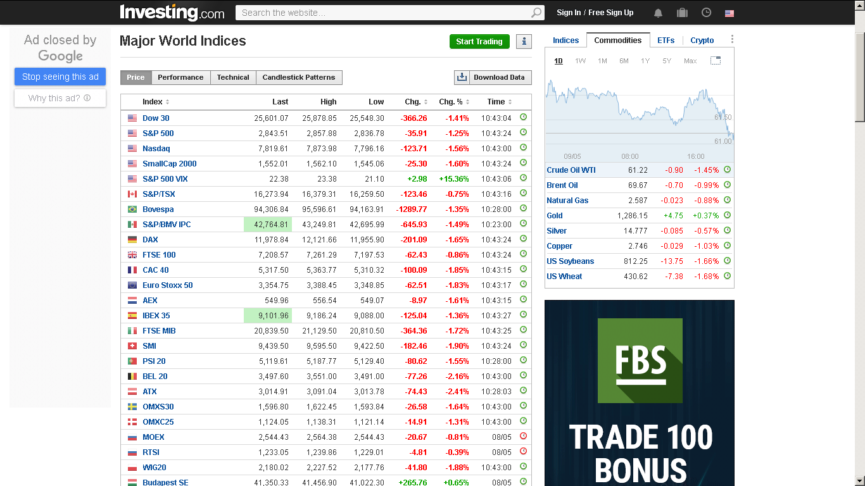Select the Price tab
This screenshot has height=486, width=865.
(x=136, y=77)
